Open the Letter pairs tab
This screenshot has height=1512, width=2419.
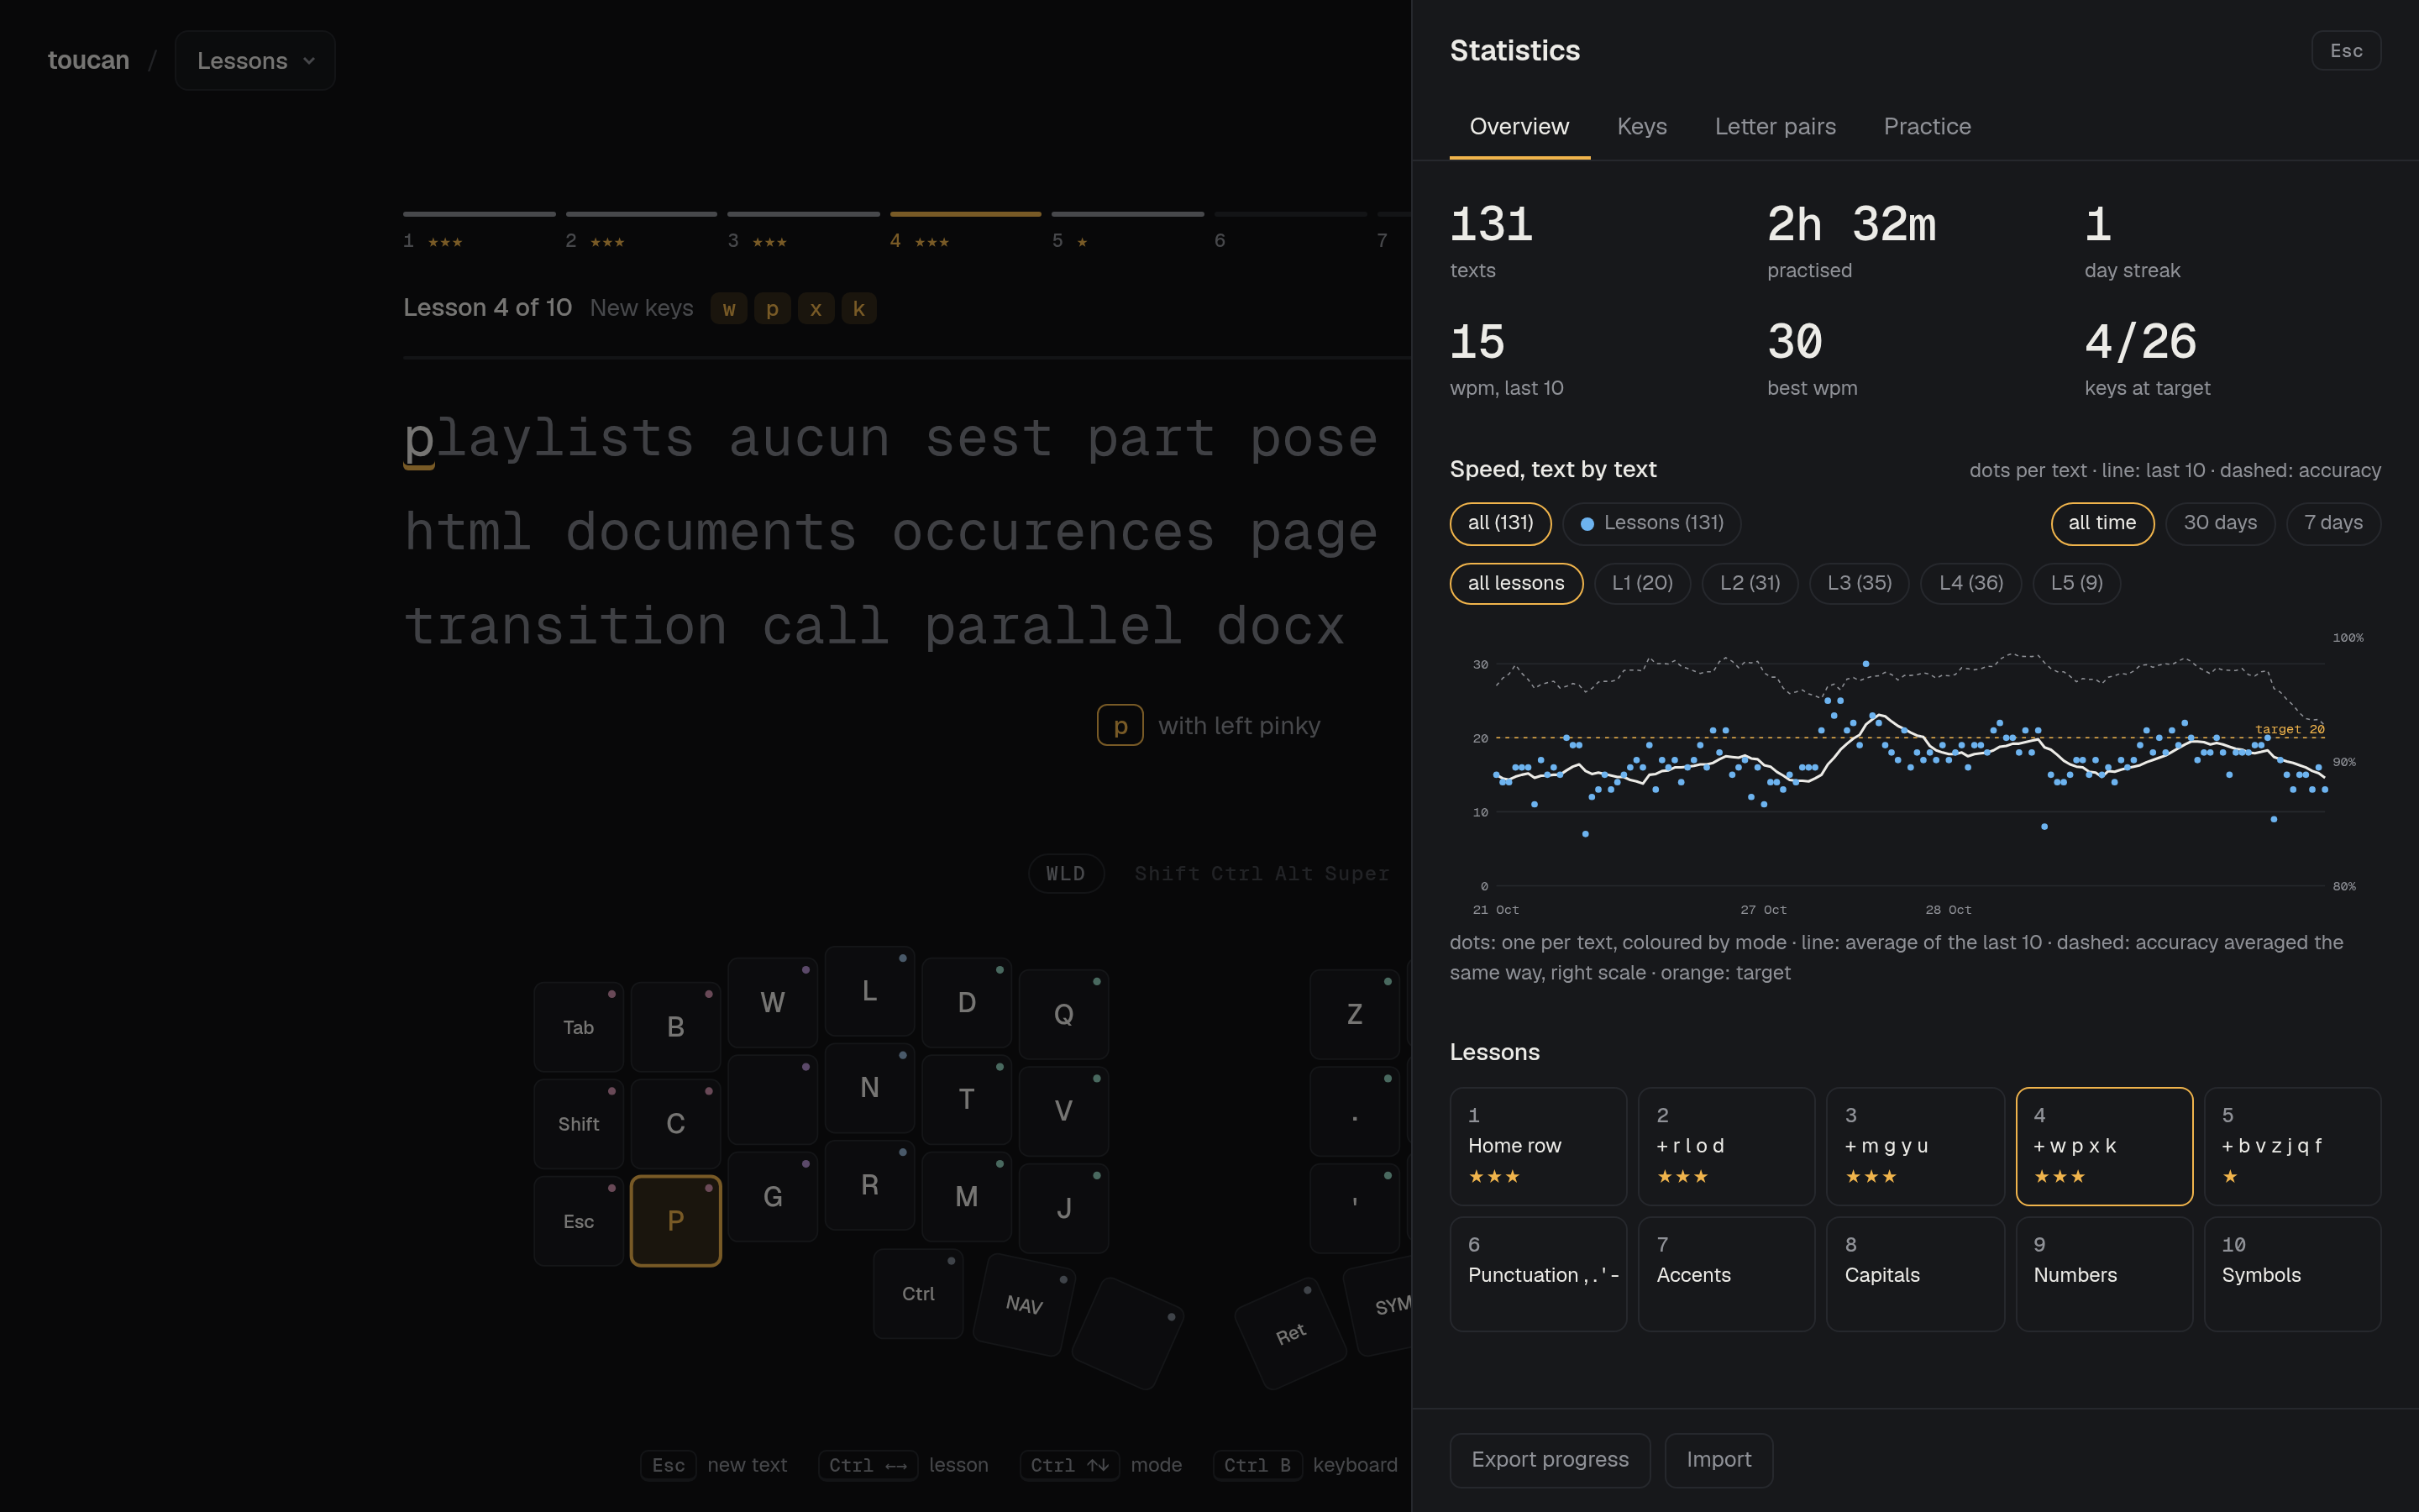(x=1774, y=127)
